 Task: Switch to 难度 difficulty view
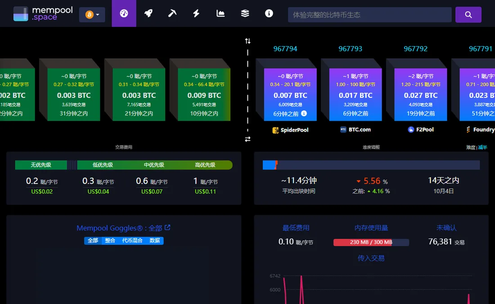pyautogui.click(x=471, y=147)
